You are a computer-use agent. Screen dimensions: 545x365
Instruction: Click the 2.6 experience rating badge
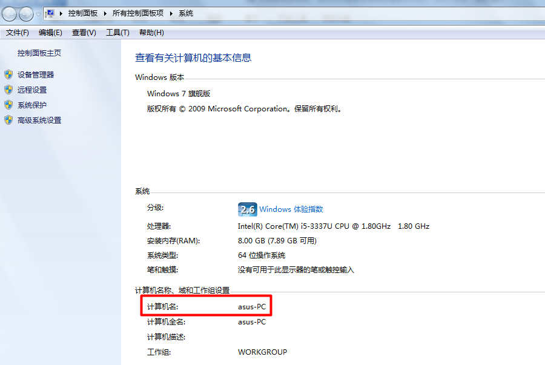tap(248, 209)
